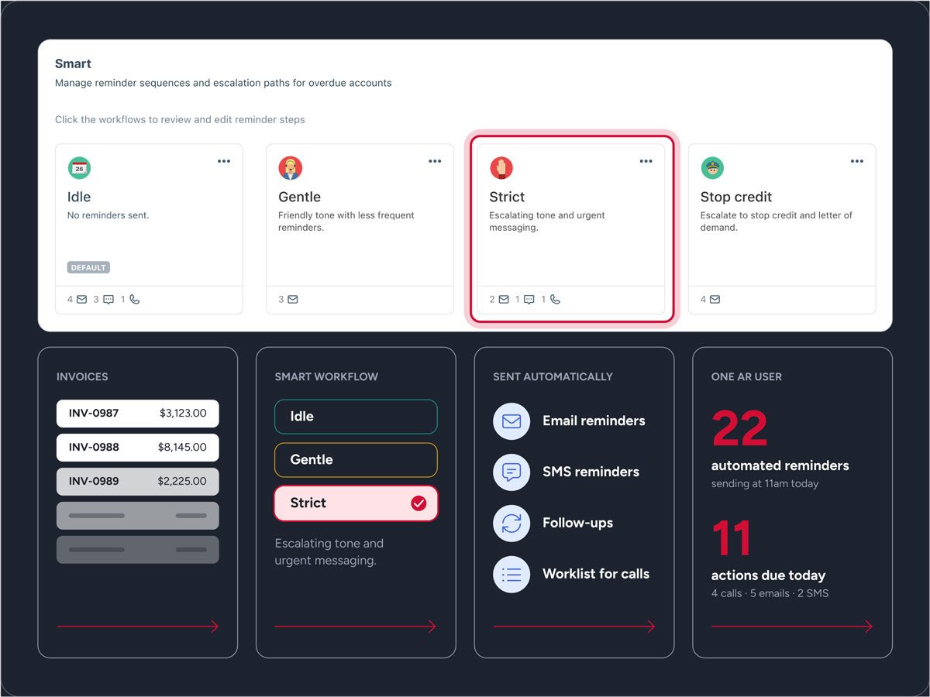The image size is (930, 697).
Task: Click 'No reminders sent.' description
Action: point(108,215)
